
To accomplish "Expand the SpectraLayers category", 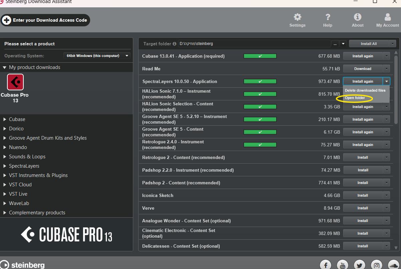I will click(5, 166).
